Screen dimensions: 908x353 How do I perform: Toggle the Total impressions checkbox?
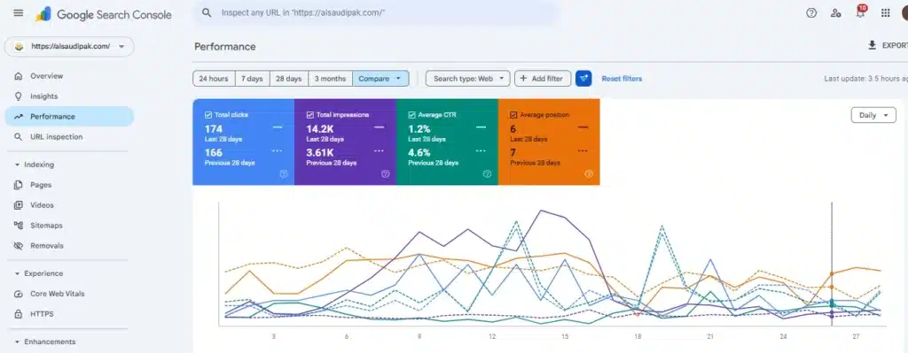click(x=309, y=115)
